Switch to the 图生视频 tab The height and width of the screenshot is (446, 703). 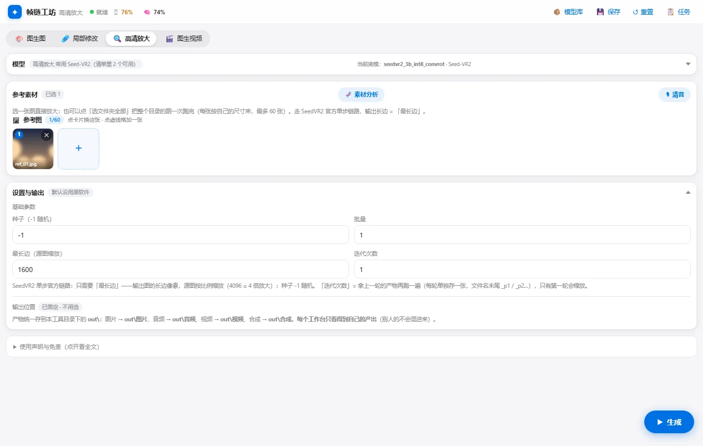click(184, 38)
